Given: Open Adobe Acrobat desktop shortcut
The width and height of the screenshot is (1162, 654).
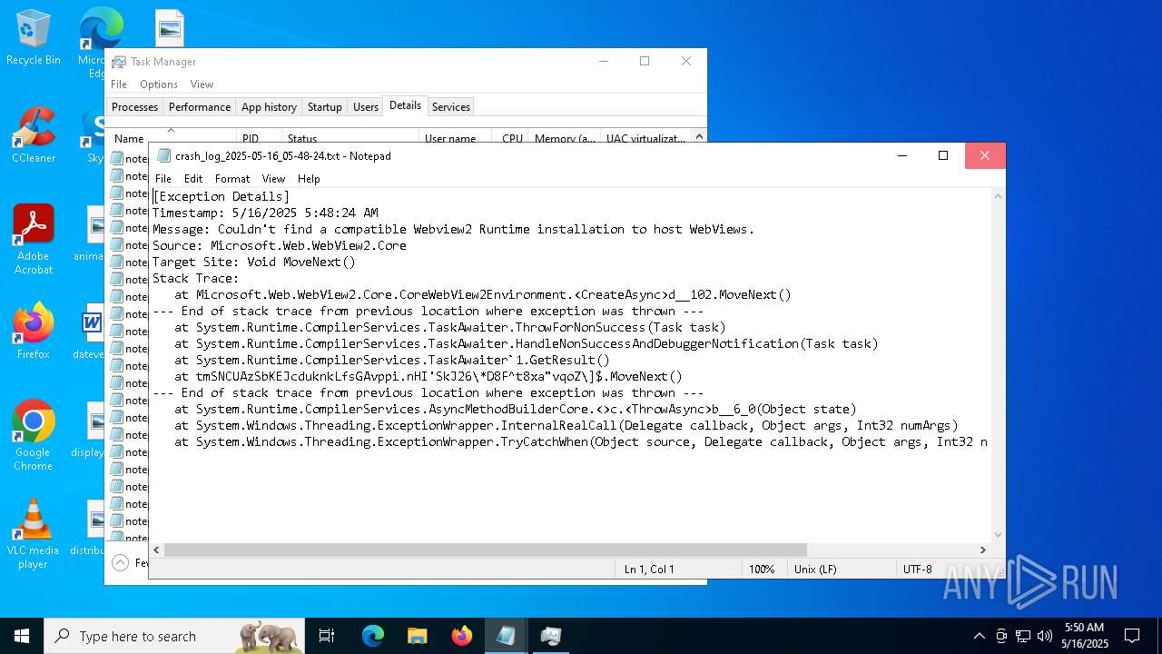Looking at the screenshot, I should (34, 240).
